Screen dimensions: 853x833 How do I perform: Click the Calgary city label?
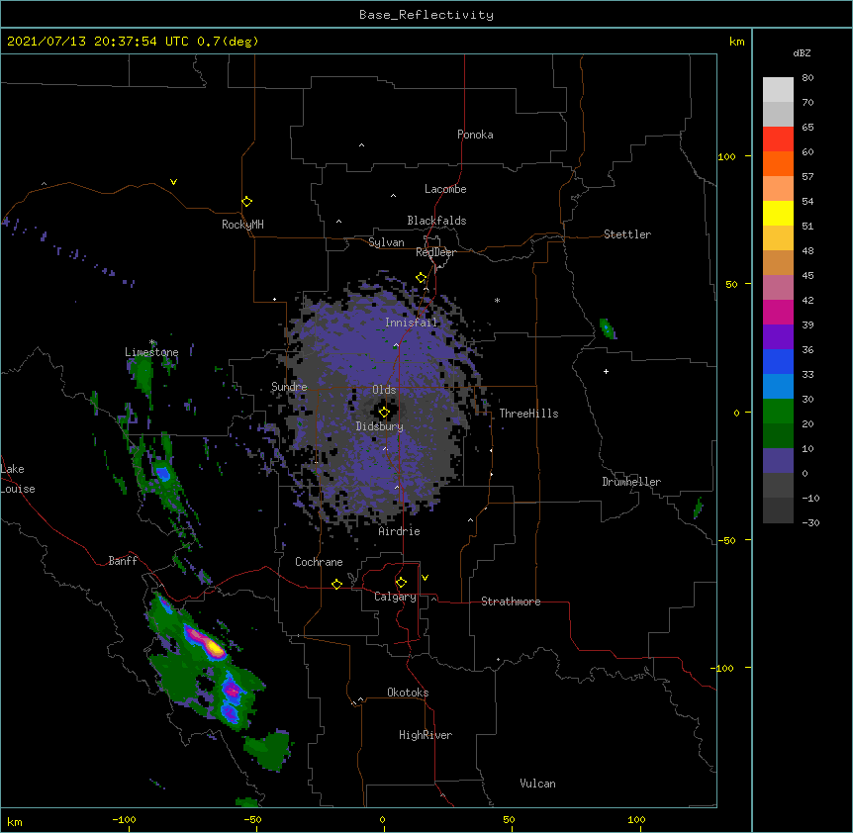coord(395,597)
